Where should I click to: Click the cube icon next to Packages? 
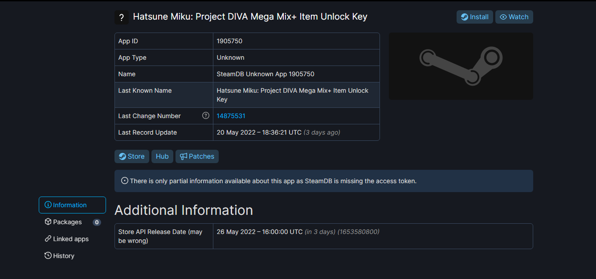pyautogui.click(x=48, y=222)
